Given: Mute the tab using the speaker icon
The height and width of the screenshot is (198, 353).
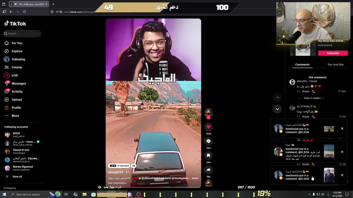Looking at the screenshot, I should (x=15, y=4).
